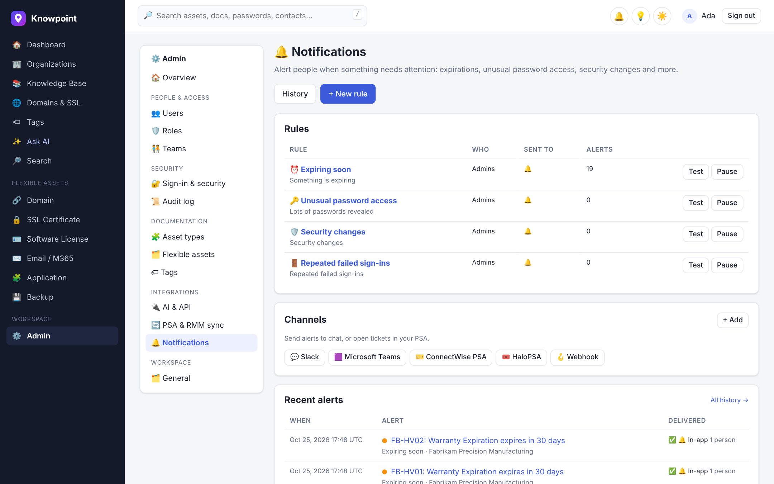
Task: Open the notifications bell in top bar
Action: click(619, 16)
